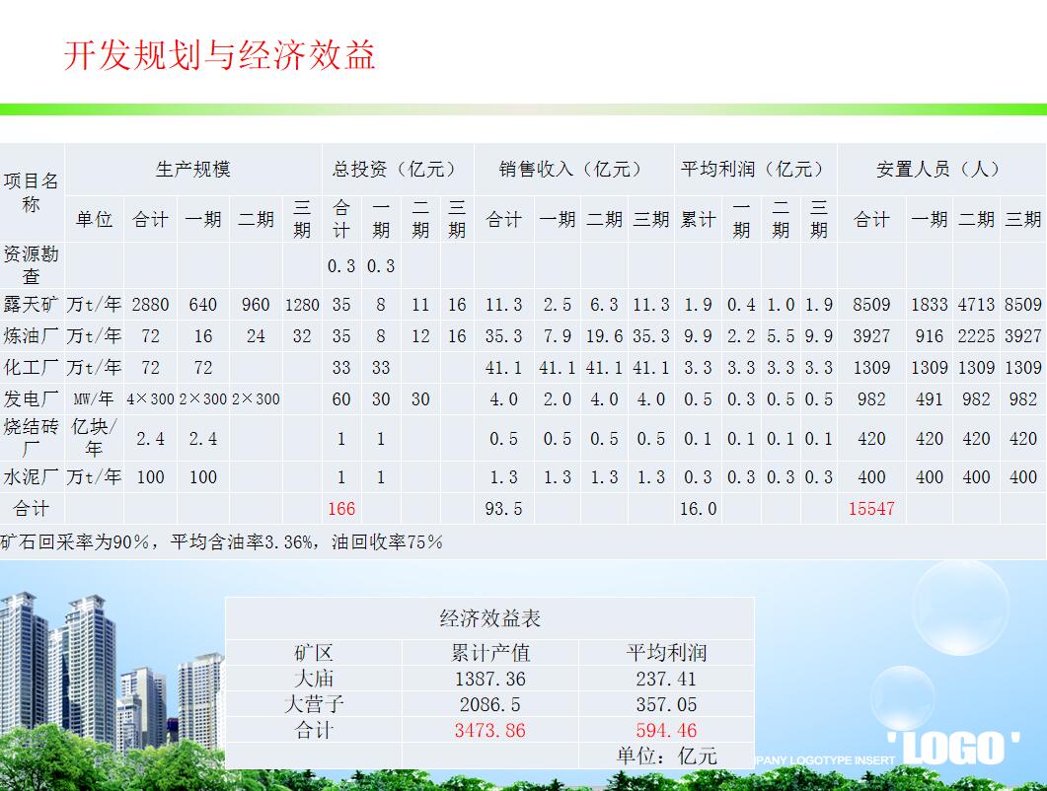This screenshot has height=791, width=1047.
Task: Click the 经济效益表 table title
Action: point(489,618)
